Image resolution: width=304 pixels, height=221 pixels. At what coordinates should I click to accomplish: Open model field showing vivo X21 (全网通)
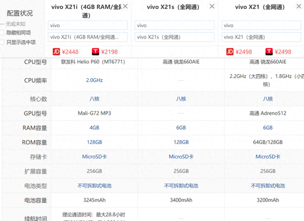coord(261,37)
